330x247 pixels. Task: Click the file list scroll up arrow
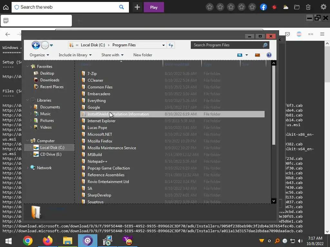click(x=274, y=63)
